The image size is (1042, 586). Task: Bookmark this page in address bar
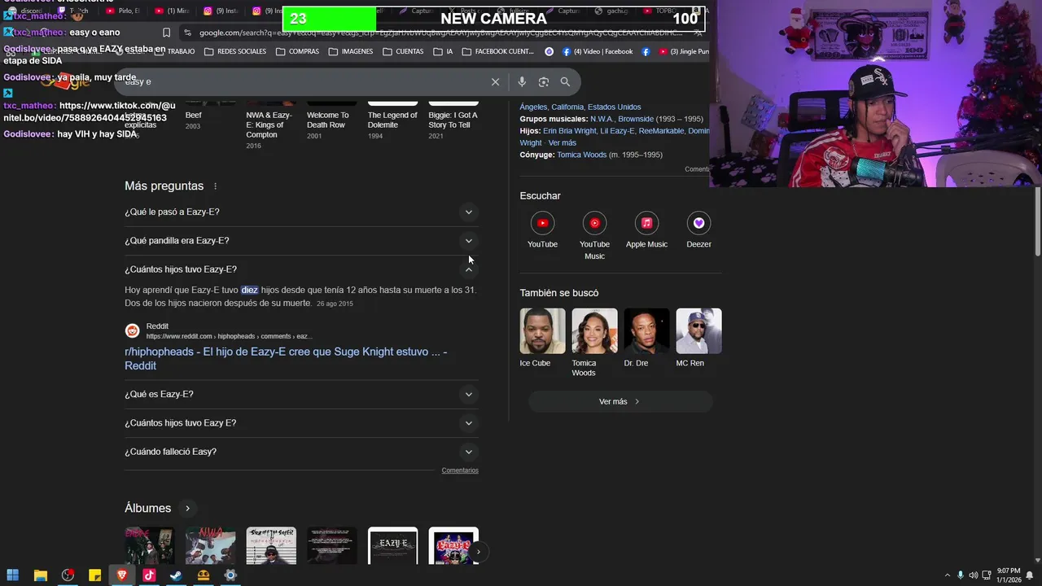pyautogui.click(x=166, y=33)
